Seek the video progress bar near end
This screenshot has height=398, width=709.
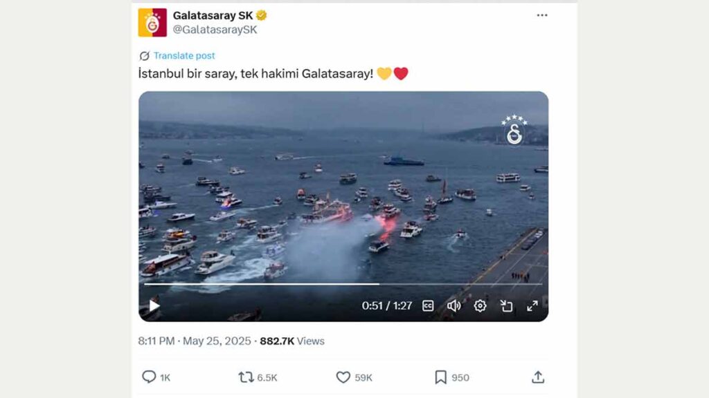point(520,284)
